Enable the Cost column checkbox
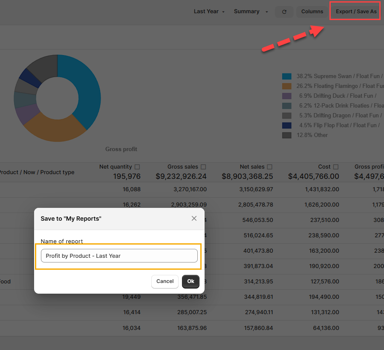384x350 pixels. (336, 167)
